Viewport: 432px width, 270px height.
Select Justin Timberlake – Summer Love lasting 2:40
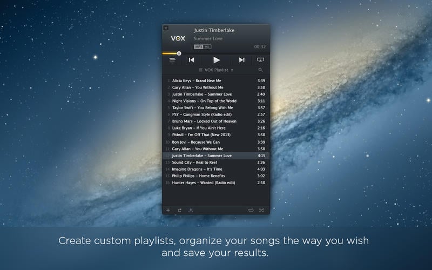(216, 94)
